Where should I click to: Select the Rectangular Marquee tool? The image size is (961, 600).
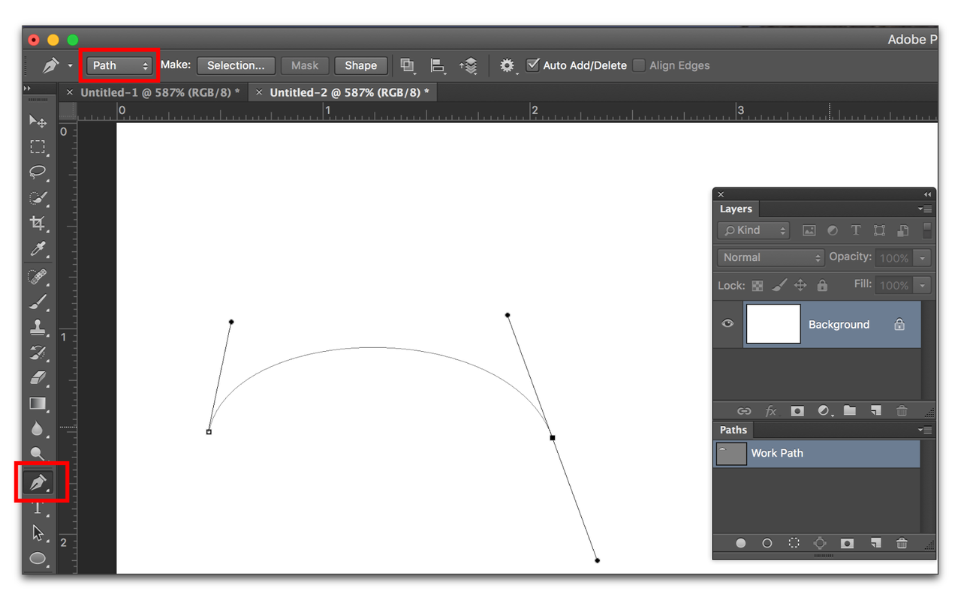pos(39,147)
